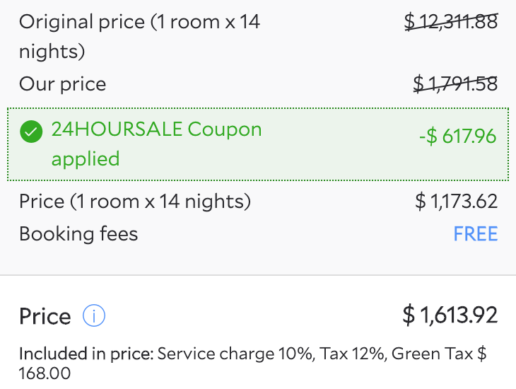
Task: Click the info icon beside Price
Action: coord(94,315)
